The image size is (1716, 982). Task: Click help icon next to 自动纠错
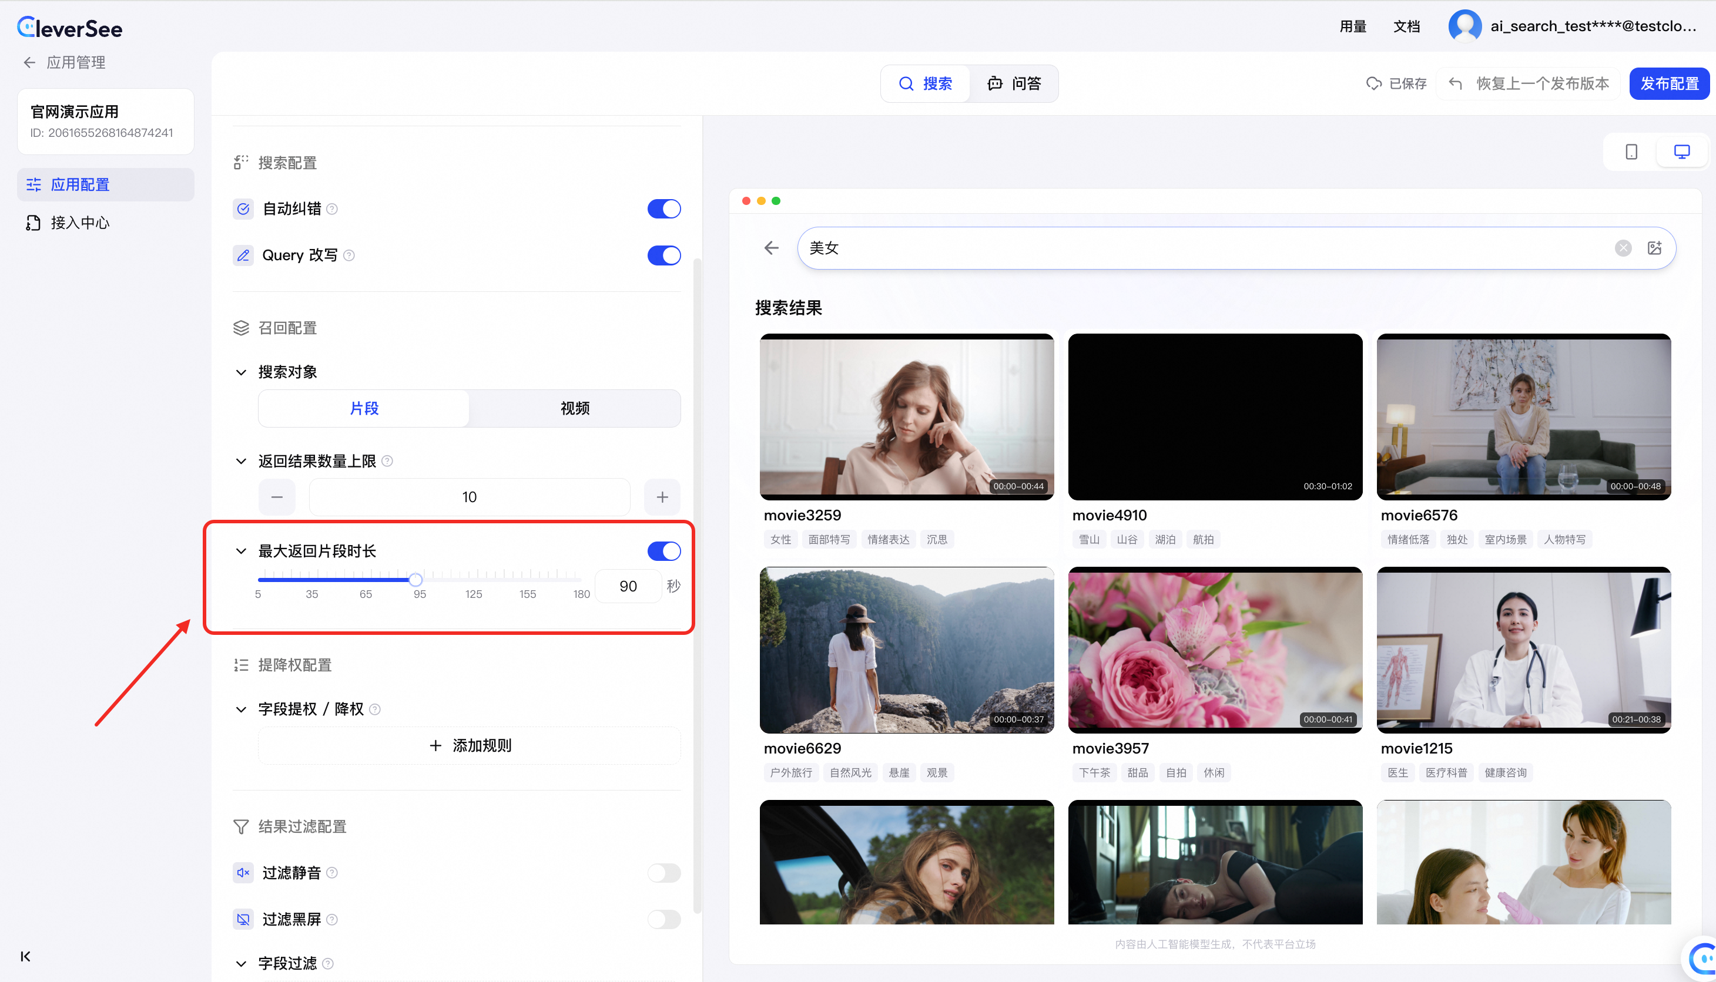pos(332,209)
